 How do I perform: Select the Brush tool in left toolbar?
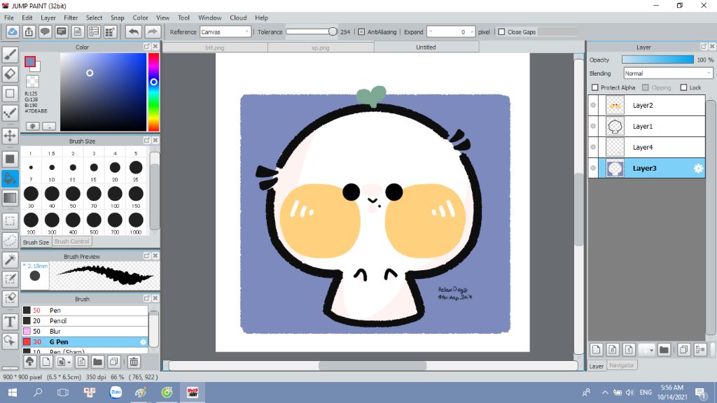click(x=10, y=55)
